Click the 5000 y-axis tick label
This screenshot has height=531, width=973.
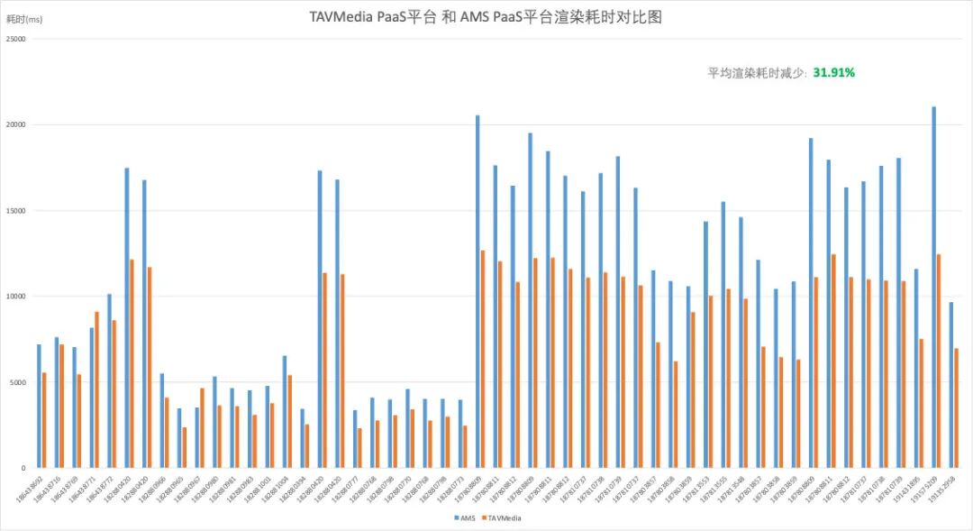[x=18, y=382]
